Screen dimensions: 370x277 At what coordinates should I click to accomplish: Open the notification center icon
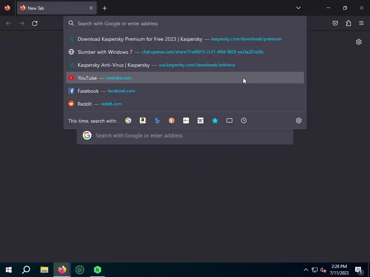[x=358, y=270]
